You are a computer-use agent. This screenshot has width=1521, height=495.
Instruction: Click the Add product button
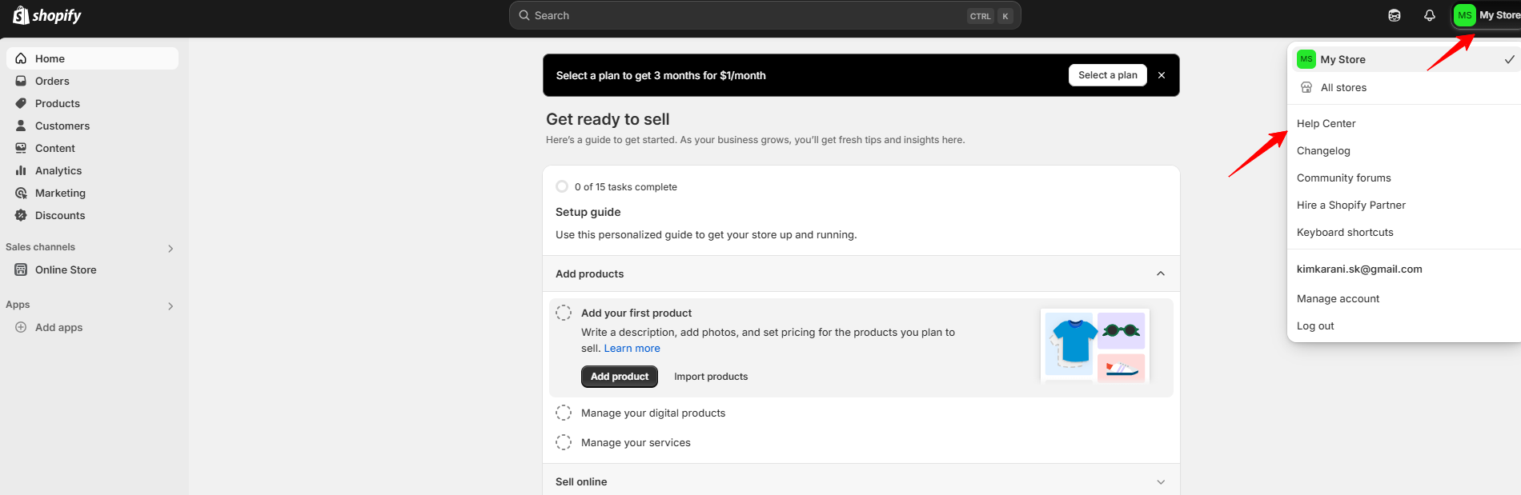point(619,377)
